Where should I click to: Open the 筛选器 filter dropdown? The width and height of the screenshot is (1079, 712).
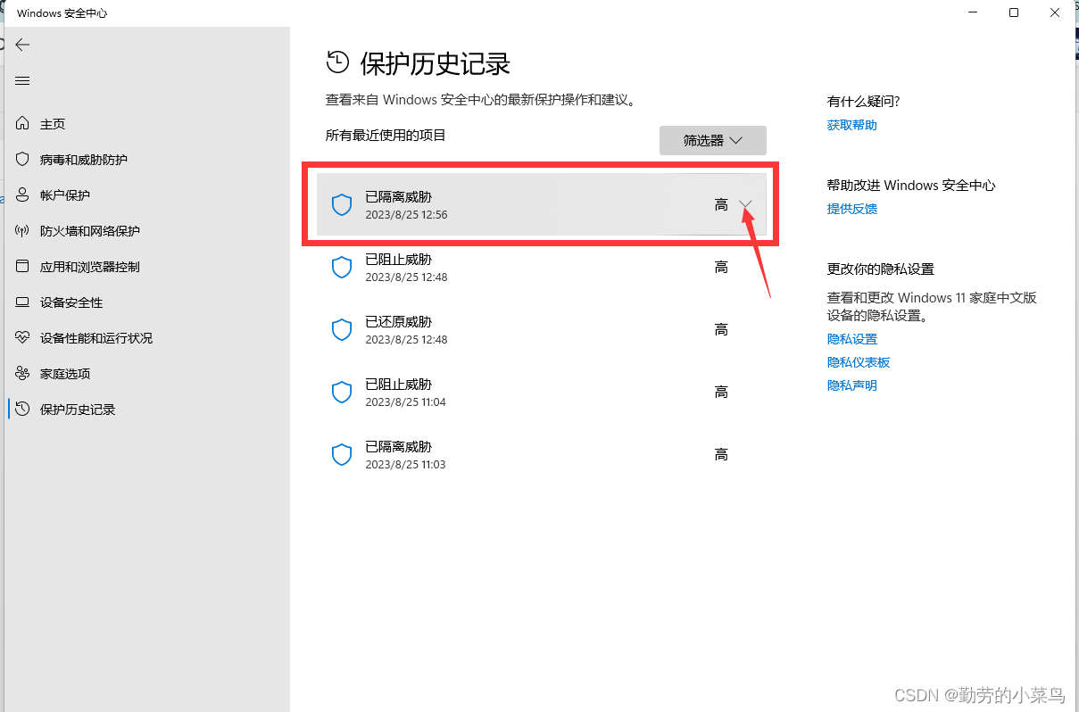click(713, 141)
